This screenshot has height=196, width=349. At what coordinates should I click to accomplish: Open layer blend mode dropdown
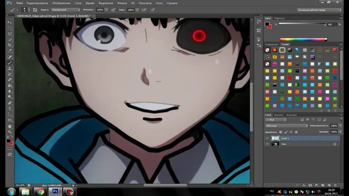tap(286, 126)
